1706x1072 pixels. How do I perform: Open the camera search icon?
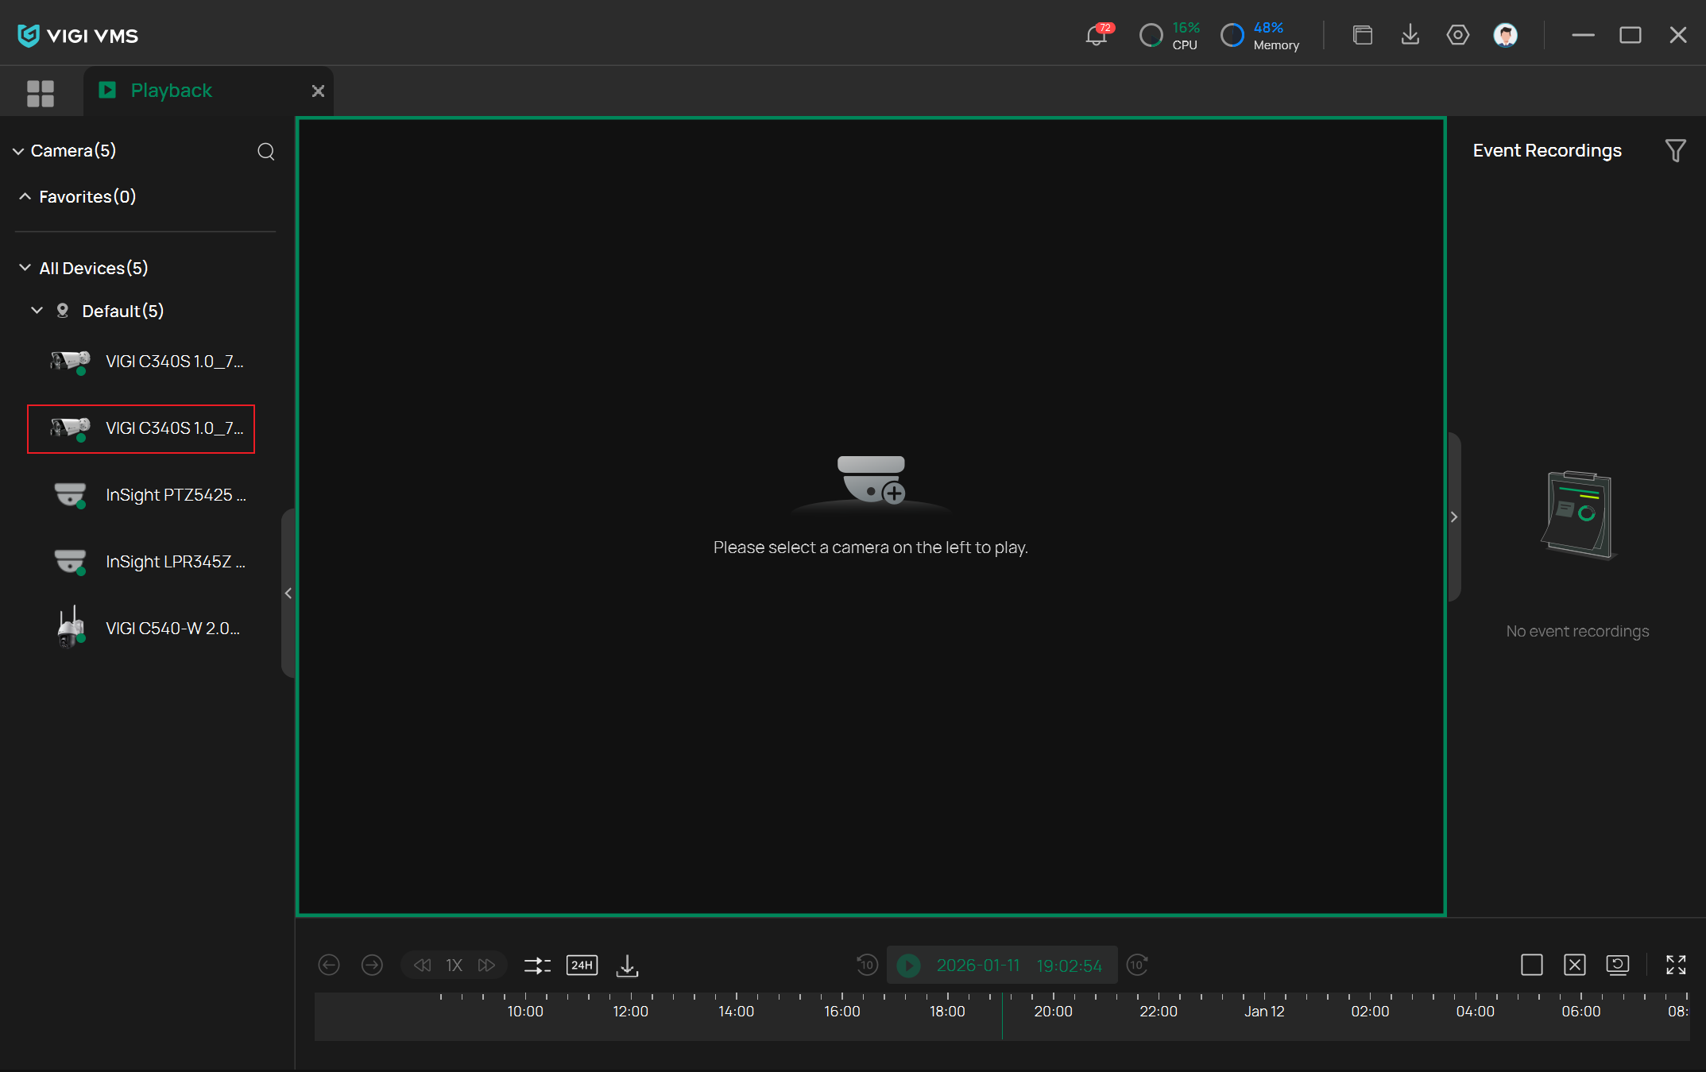click(266, 151)
